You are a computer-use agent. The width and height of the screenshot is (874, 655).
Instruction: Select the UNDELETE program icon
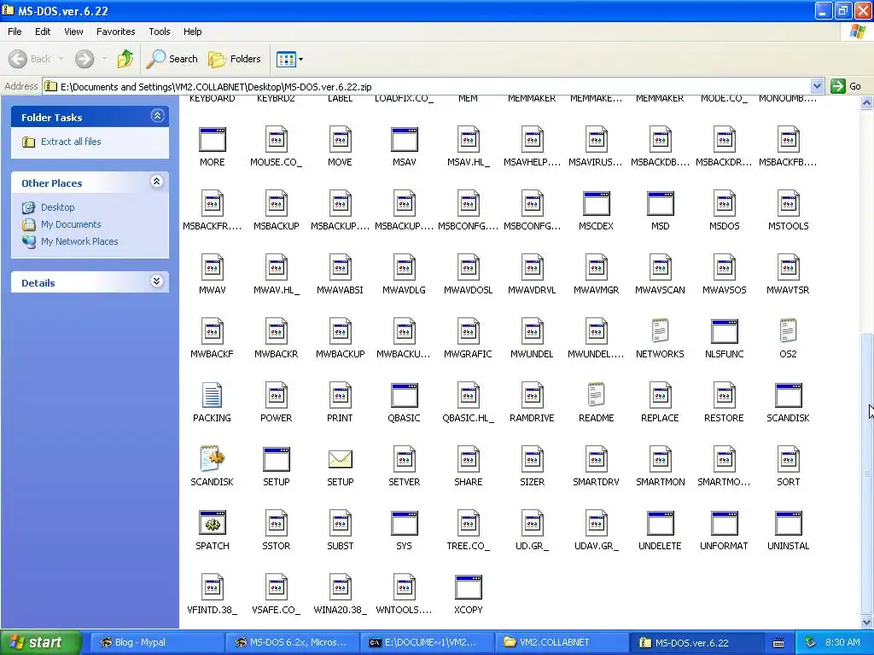pyautogui.click(x=660, y=524)
